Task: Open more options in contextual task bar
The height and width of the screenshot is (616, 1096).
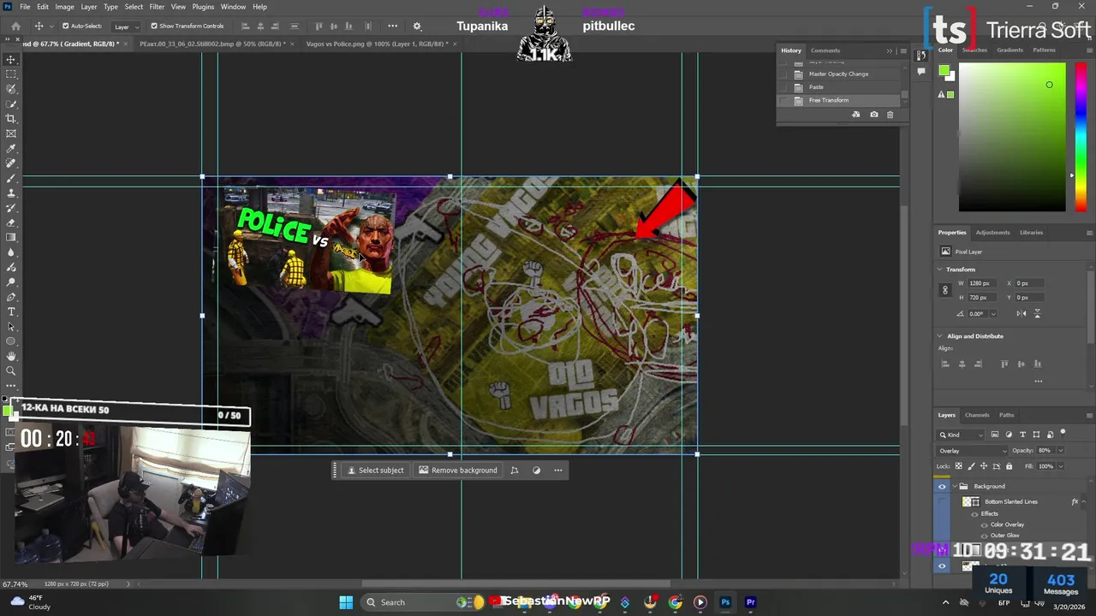Action: 558,470
